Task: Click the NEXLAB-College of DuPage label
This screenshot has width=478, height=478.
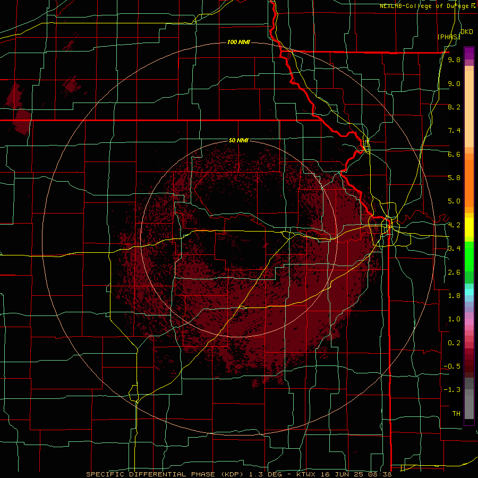Action: pyautogui.click(x=427, y=6)
